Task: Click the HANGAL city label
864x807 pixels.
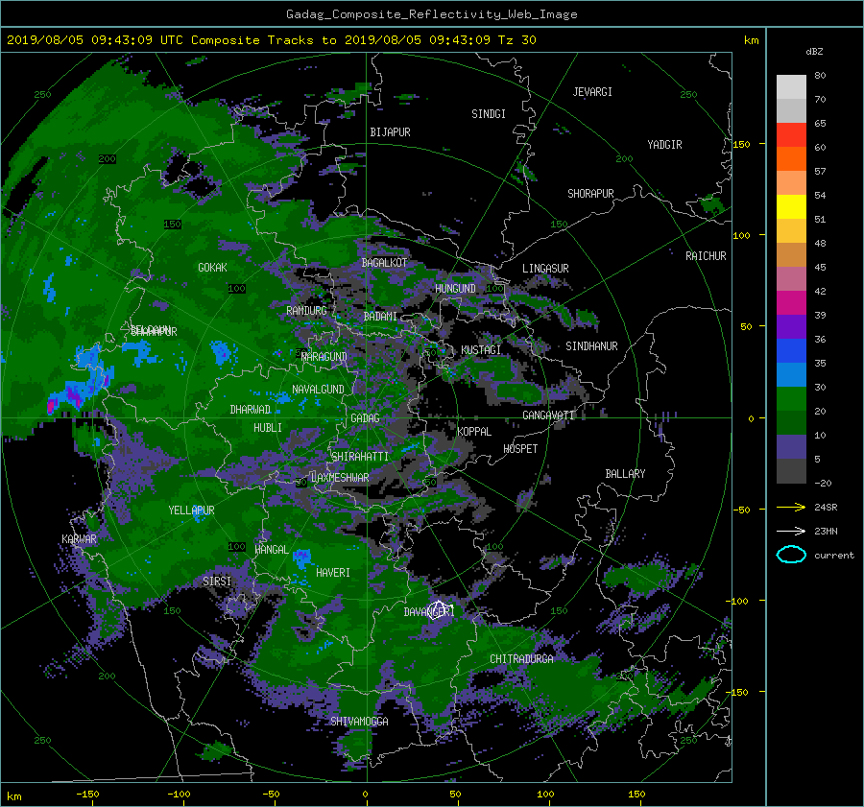Action: (272, 550)
